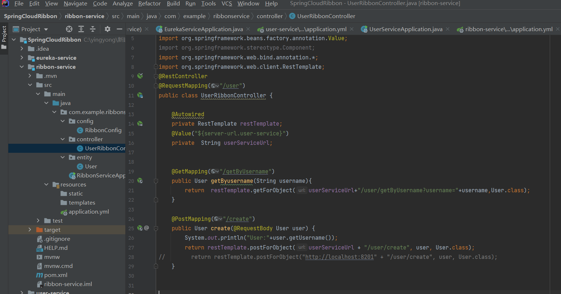Image resolution: width=561 pixels, height=294 pixels.
Task: Hide the Project tool window with minus icon
Action: 119,29
